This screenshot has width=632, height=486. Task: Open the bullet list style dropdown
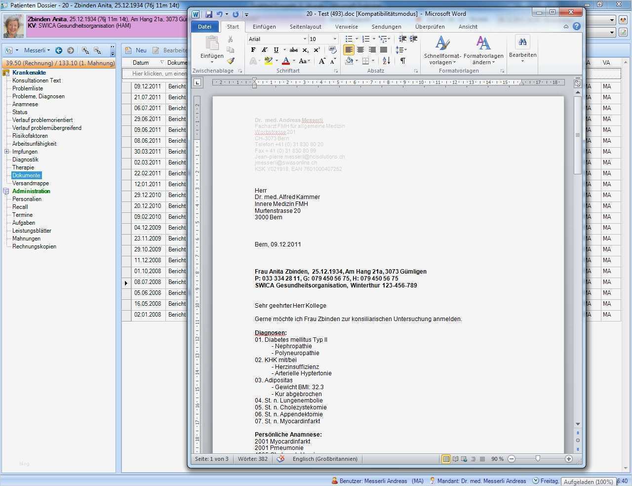click(x=356, y=39)
